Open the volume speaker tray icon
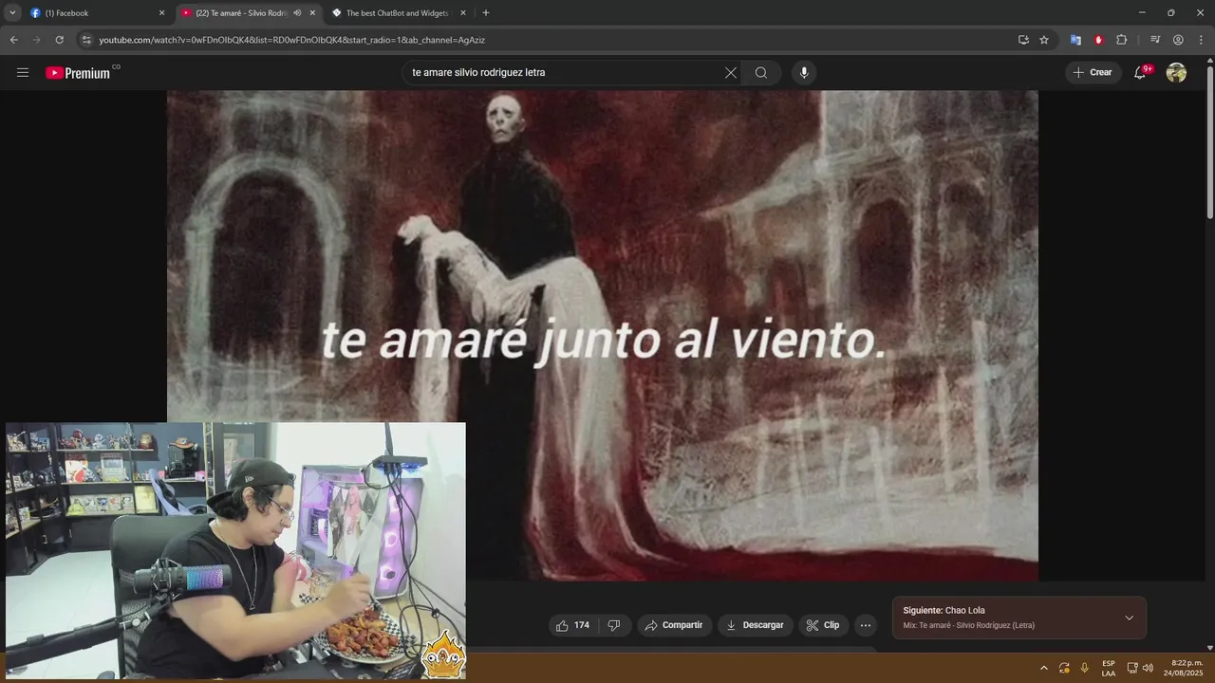This screenshot has height=683, width=1215. pyautogui.click(x=1148, y=668)
